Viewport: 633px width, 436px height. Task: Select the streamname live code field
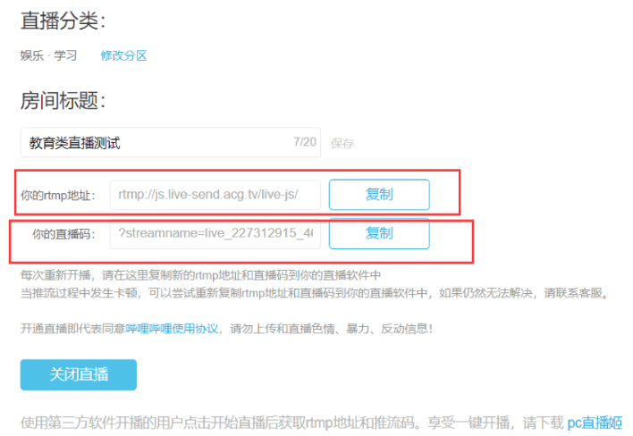(x=215, y=233)
